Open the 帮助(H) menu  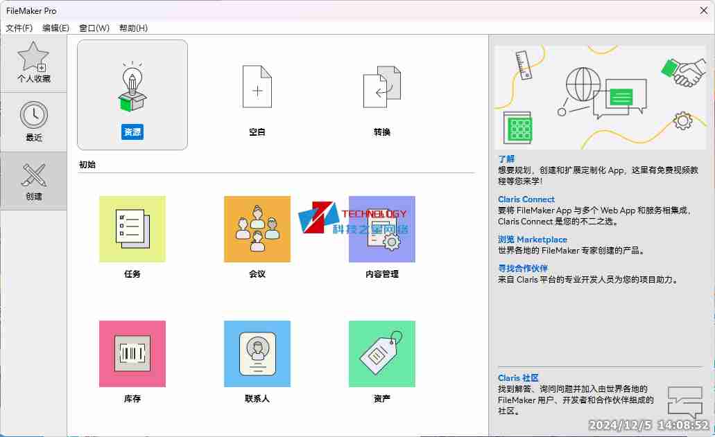pos(132,28)
